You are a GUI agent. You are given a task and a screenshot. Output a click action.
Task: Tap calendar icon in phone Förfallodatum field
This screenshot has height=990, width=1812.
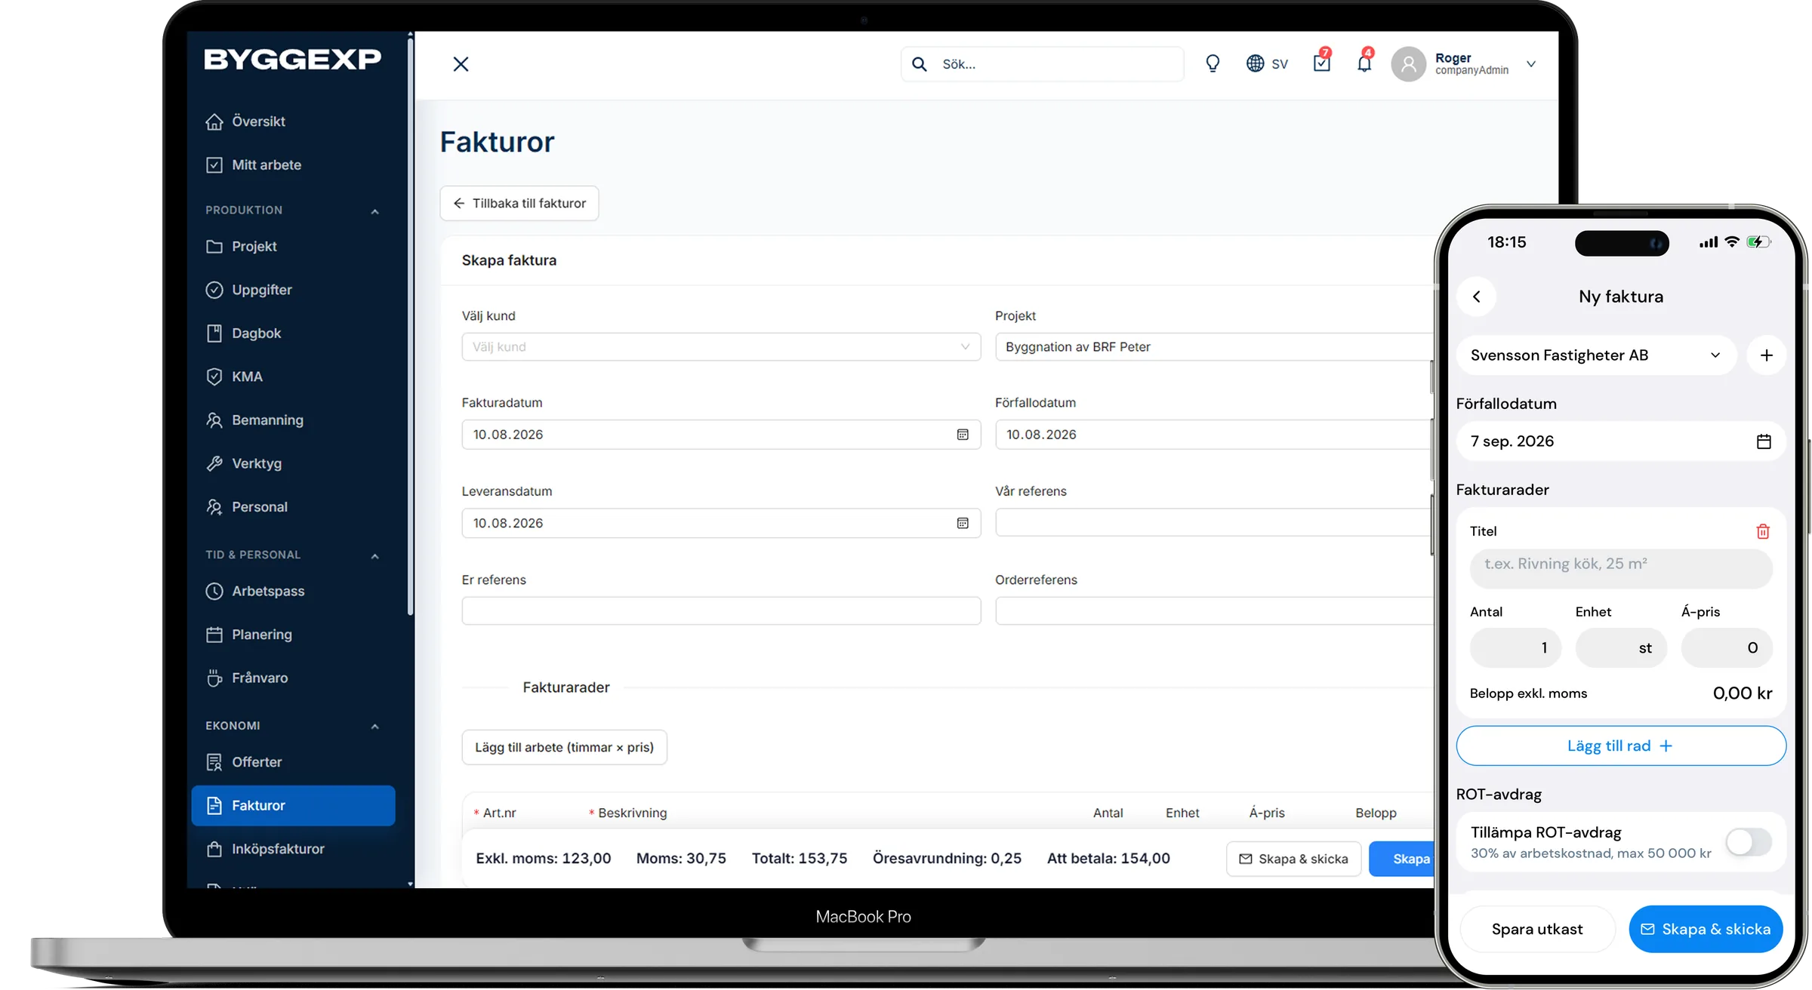point(1764,441)
